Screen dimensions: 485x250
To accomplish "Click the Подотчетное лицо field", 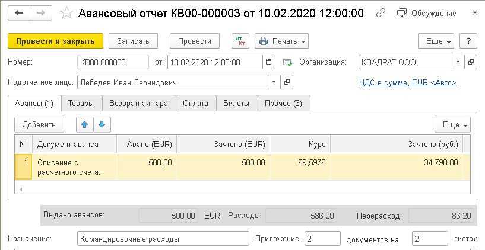I will coord(173,82).
